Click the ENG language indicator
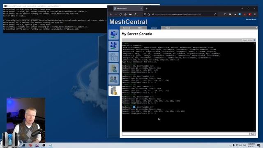The width and height of the screenshot is (263, 148). (x=245, y=145)
